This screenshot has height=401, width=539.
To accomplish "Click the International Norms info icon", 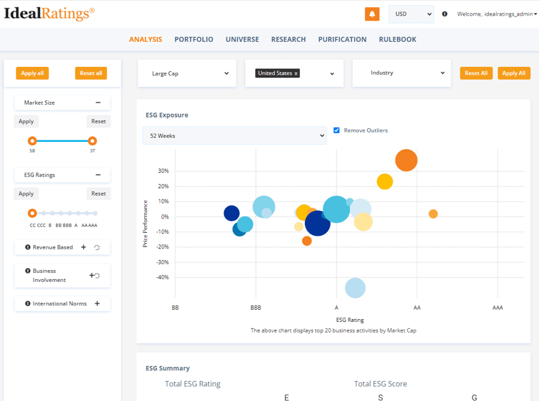I will (28, 304).
